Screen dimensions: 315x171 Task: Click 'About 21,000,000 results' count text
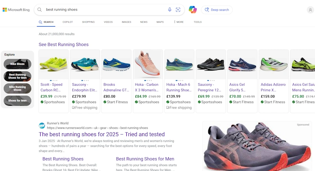pos(57,34)
